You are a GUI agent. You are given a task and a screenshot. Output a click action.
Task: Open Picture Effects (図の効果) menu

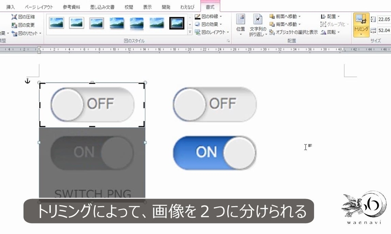(x=208, y=24)
